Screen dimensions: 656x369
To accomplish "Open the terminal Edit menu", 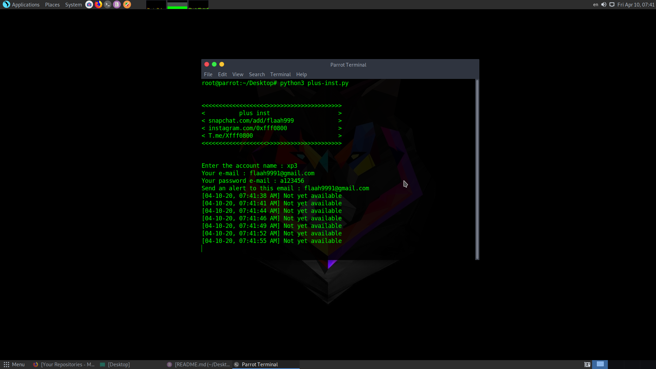I will pos(222,74).
